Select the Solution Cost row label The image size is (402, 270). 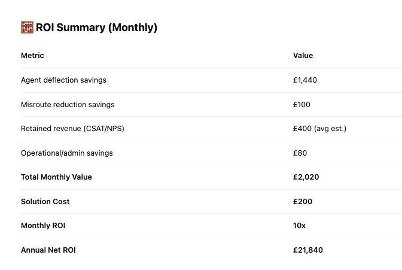[x=45, y=202]
